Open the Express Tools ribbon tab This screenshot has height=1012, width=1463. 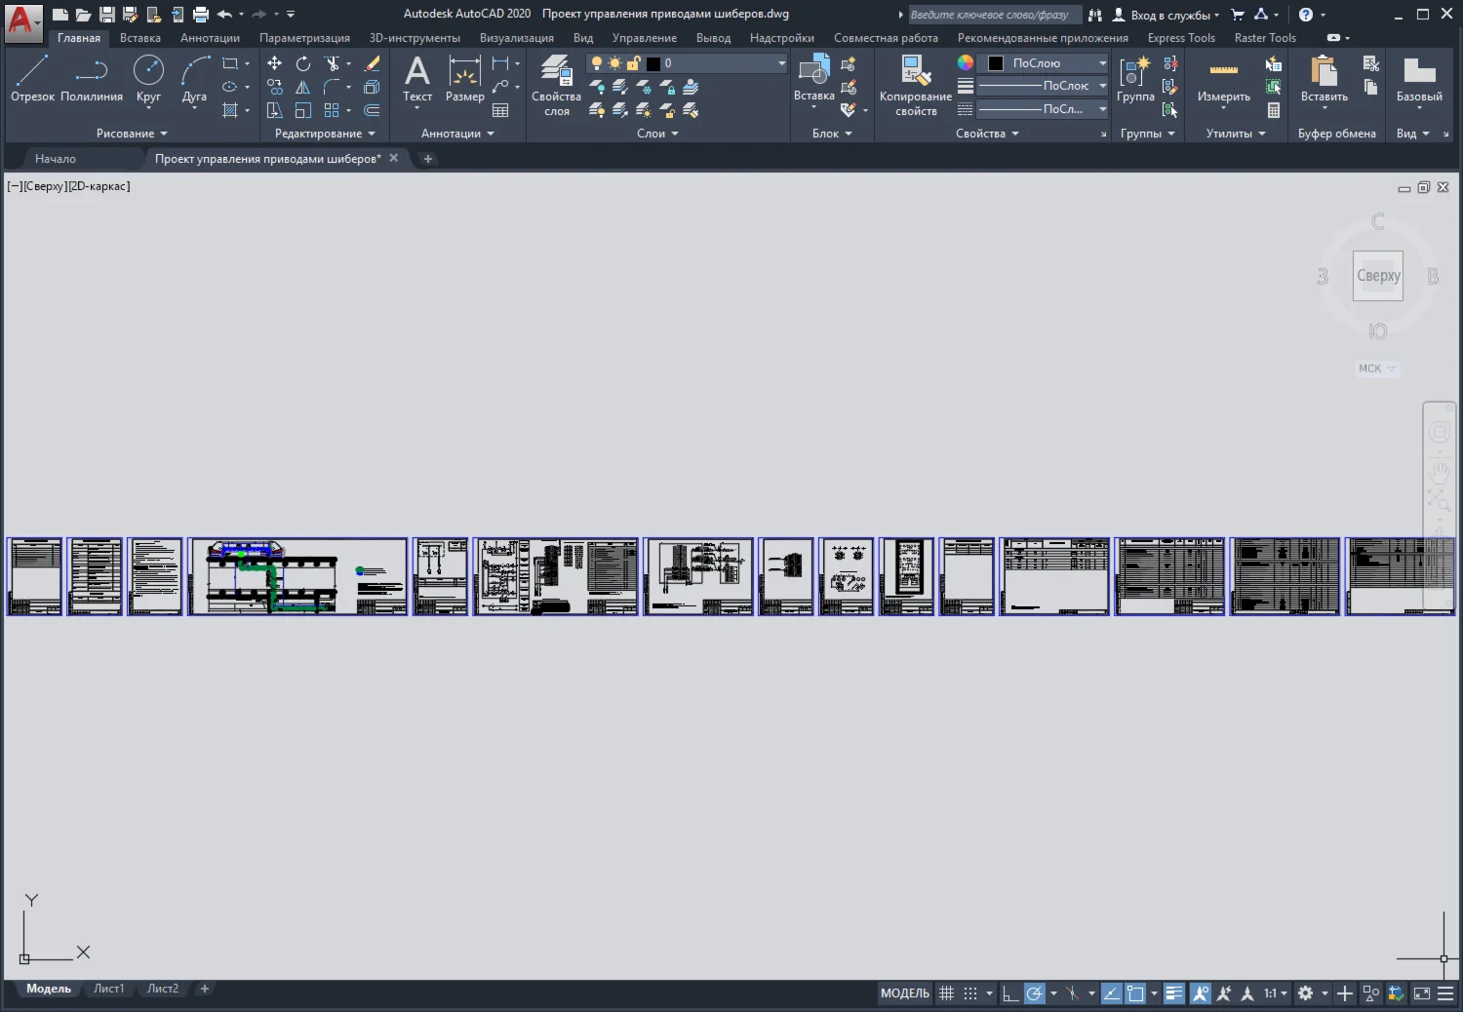point(1181,38)
